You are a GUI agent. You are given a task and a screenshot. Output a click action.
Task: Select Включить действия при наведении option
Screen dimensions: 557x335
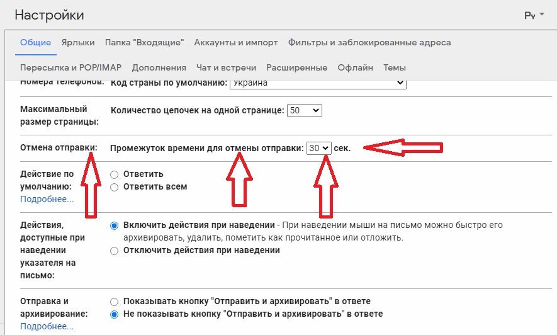115,225
